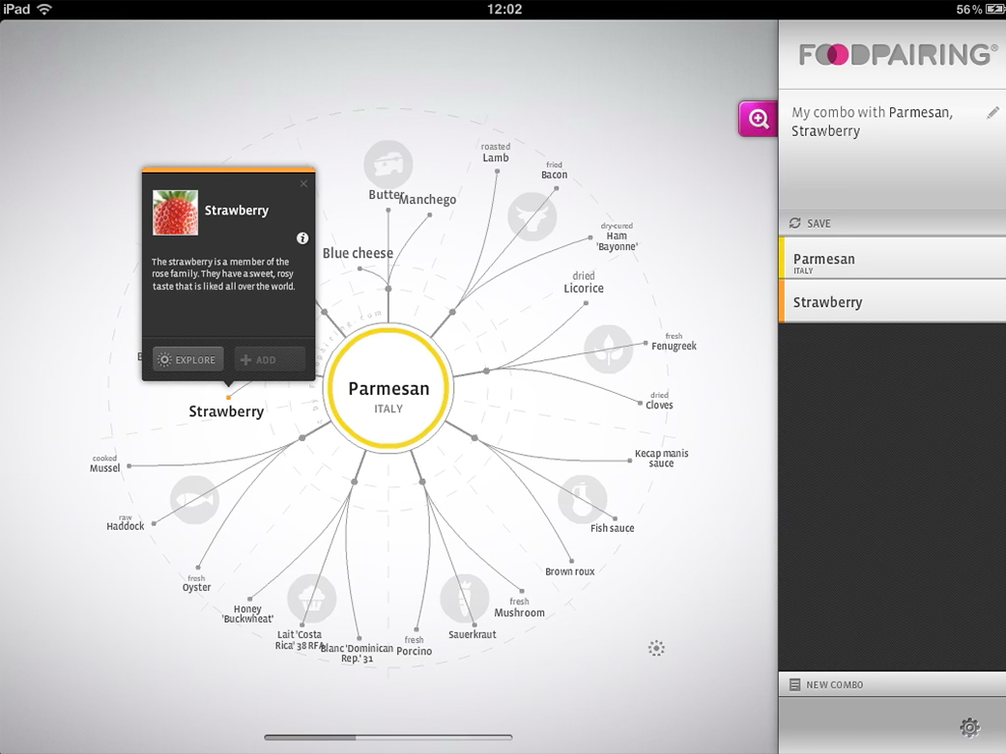The height and width of the screenshot is (754, 1006).
Task: Tap the dotted gear icon on the canvas
Action: pos(656,648)
